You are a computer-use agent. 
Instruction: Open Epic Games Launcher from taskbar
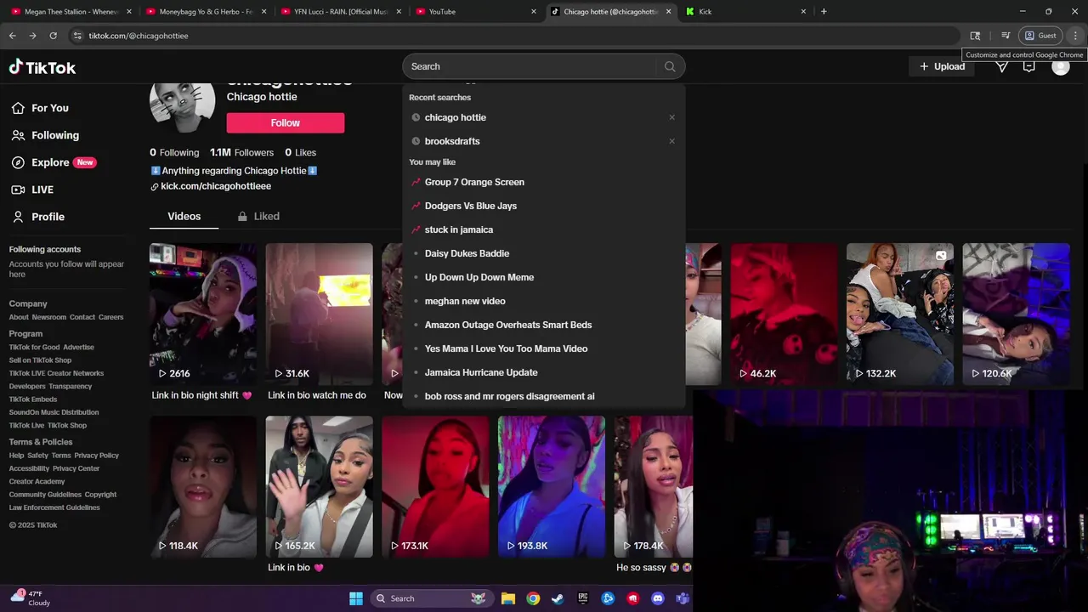pos(583,598)
